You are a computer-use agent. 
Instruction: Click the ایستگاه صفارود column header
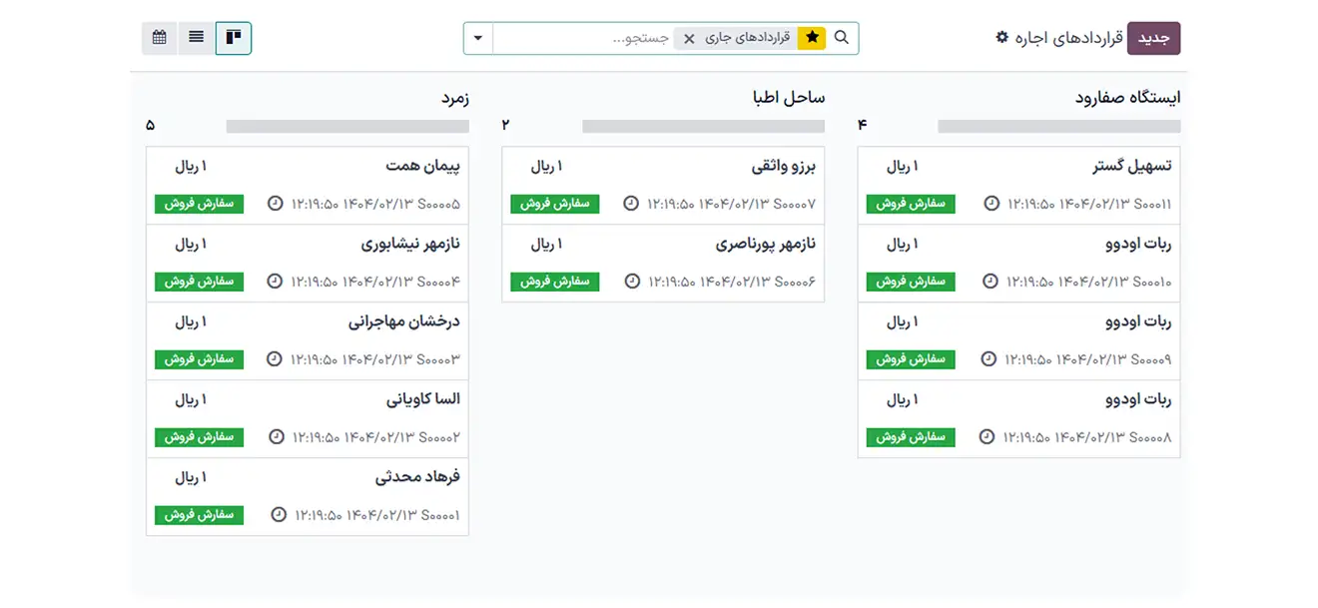pyautogui.click(x=1127, y=98)
